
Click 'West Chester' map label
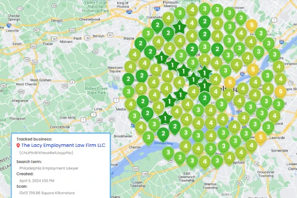tap(27, 84)
